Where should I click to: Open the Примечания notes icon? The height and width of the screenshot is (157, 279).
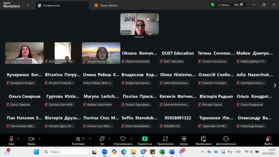point(203,139)
